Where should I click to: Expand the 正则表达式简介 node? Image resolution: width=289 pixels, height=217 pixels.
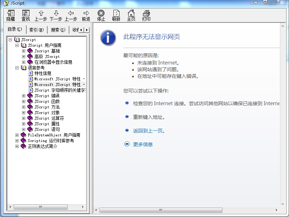(x=17, y=146)
